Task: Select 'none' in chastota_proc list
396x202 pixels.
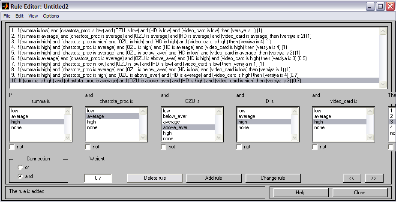Action: (113, 127)
